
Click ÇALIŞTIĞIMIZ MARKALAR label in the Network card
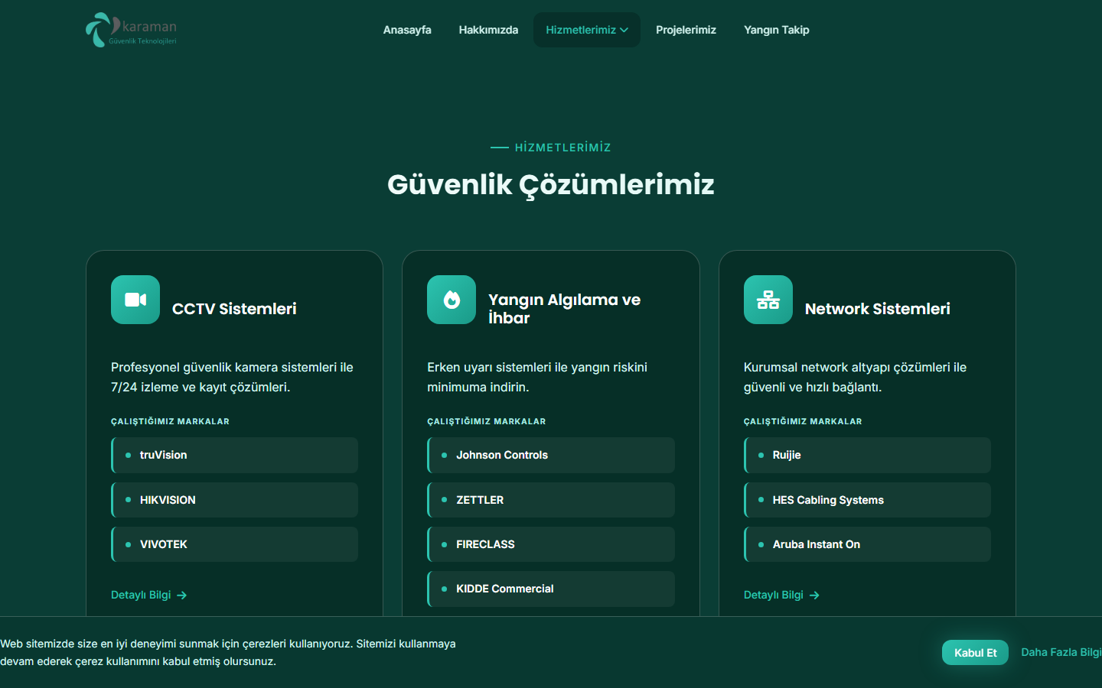(x=803, y=421)
